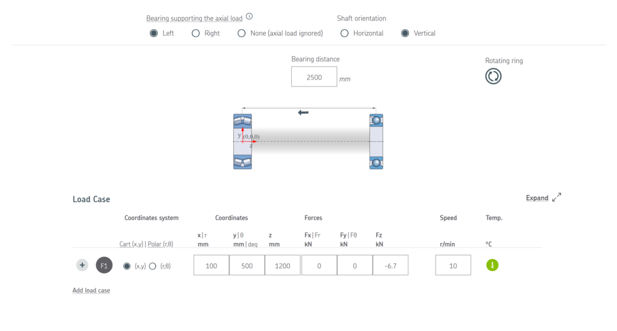The image size is (617, 331).
Task: Click Add load case link
Action: [91, 290]
